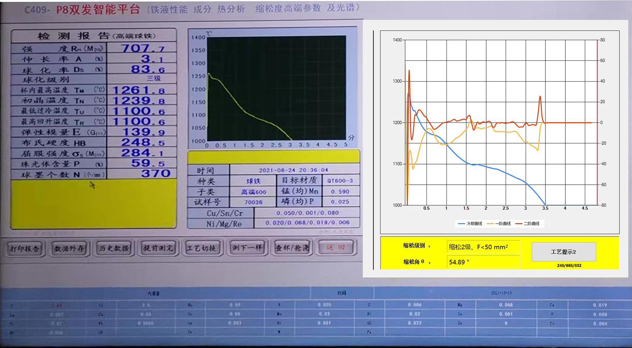Viewport: 632px width, 348px height.
Task: Click the 查杯/抢浇 button
Action: coord(292,248)
